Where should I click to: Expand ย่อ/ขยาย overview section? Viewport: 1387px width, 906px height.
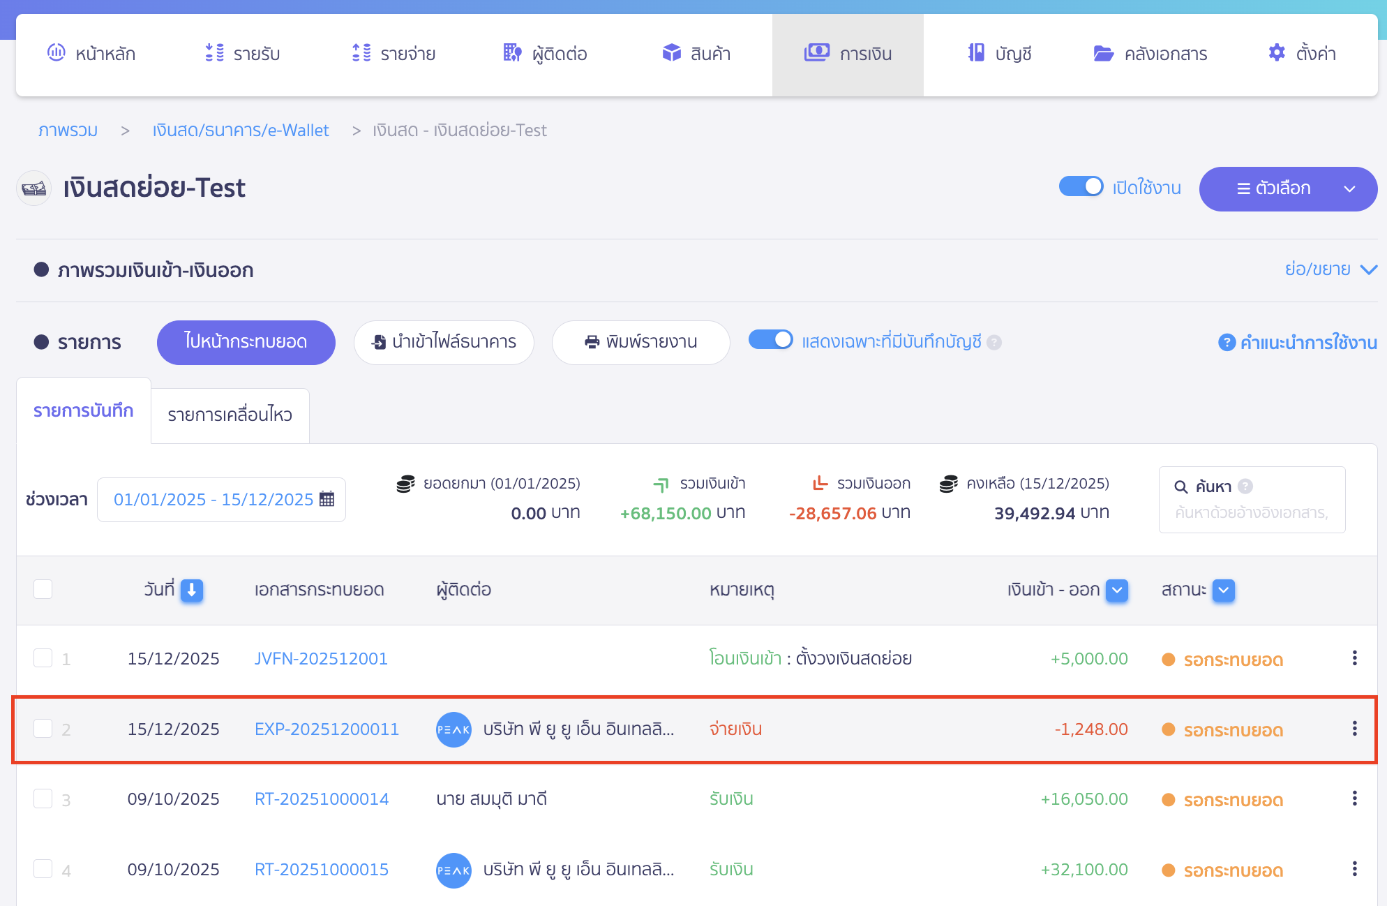click(x=1330, y=269)
